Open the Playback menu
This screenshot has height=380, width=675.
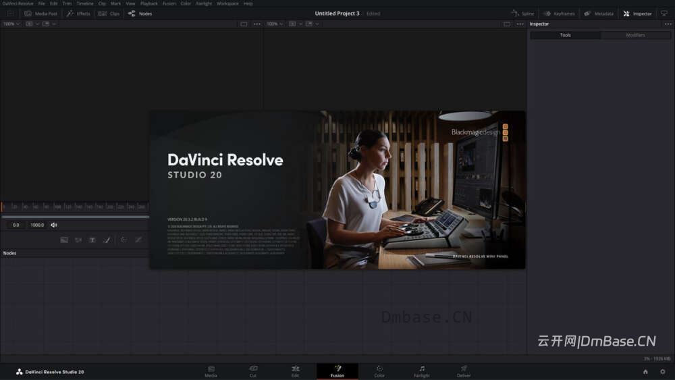pos(149,3)
